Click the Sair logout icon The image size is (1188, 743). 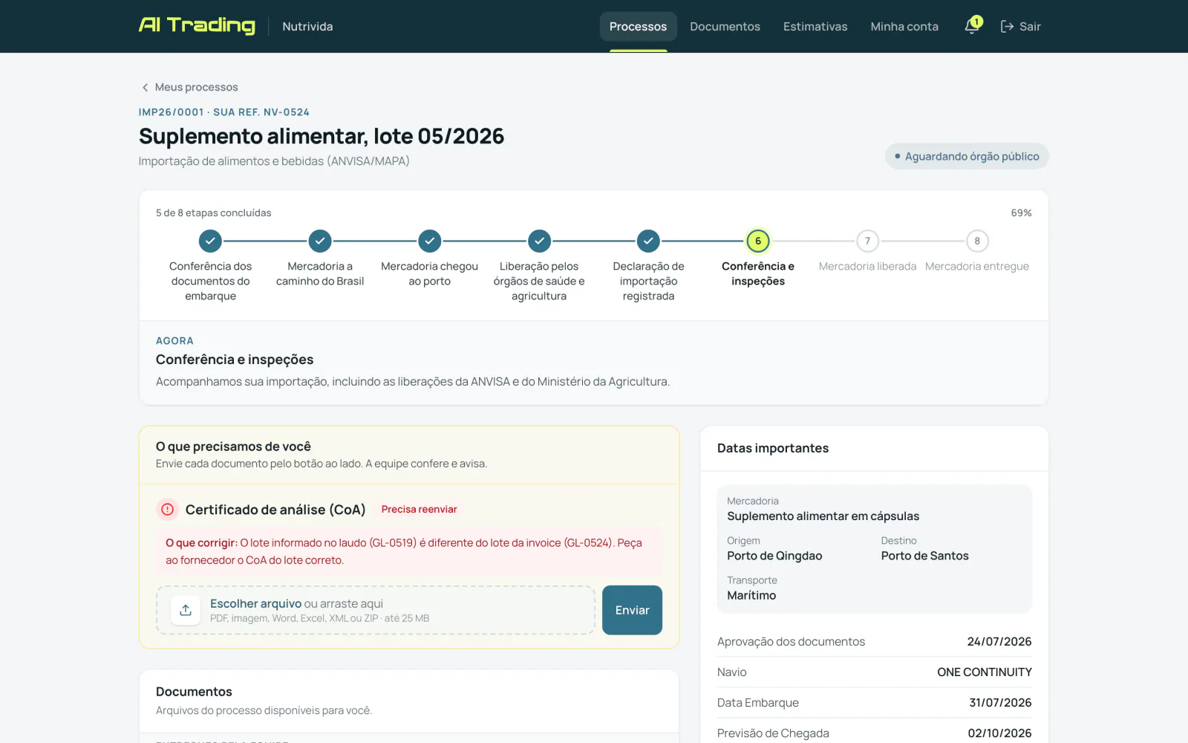coord(1007,27)
